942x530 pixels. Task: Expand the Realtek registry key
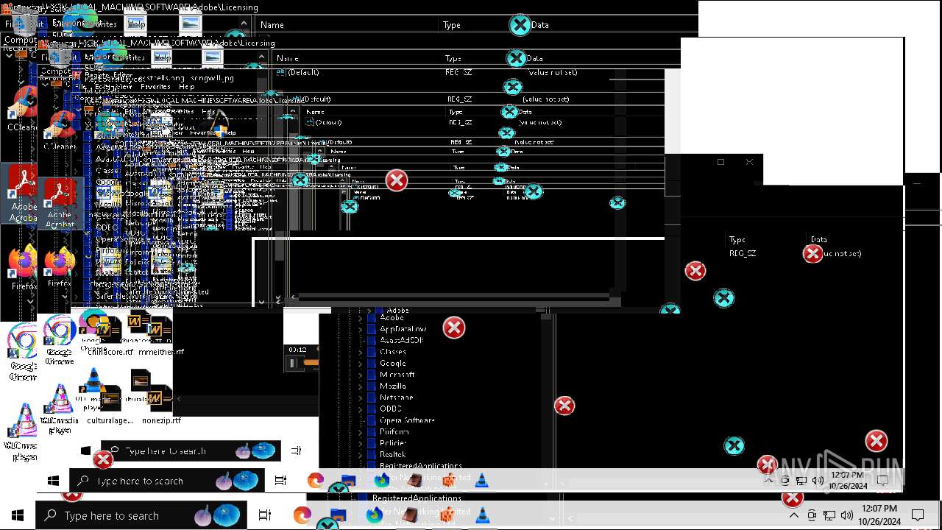pyautogui.click(x=360, y=455)
